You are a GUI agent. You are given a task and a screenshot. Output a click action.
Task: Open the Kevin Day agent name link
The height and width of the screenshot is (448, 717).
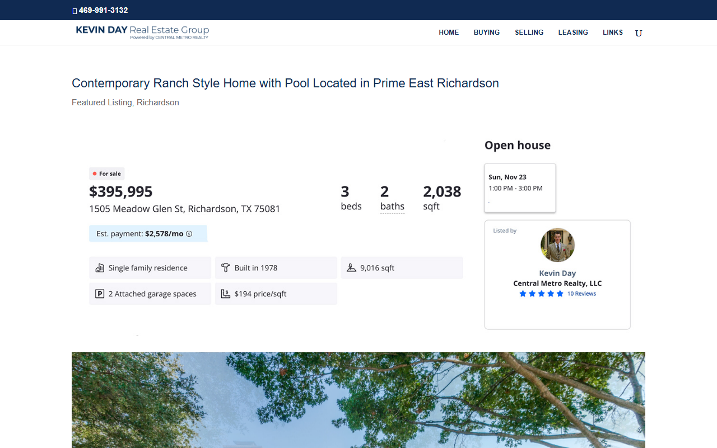pos(557,273)
